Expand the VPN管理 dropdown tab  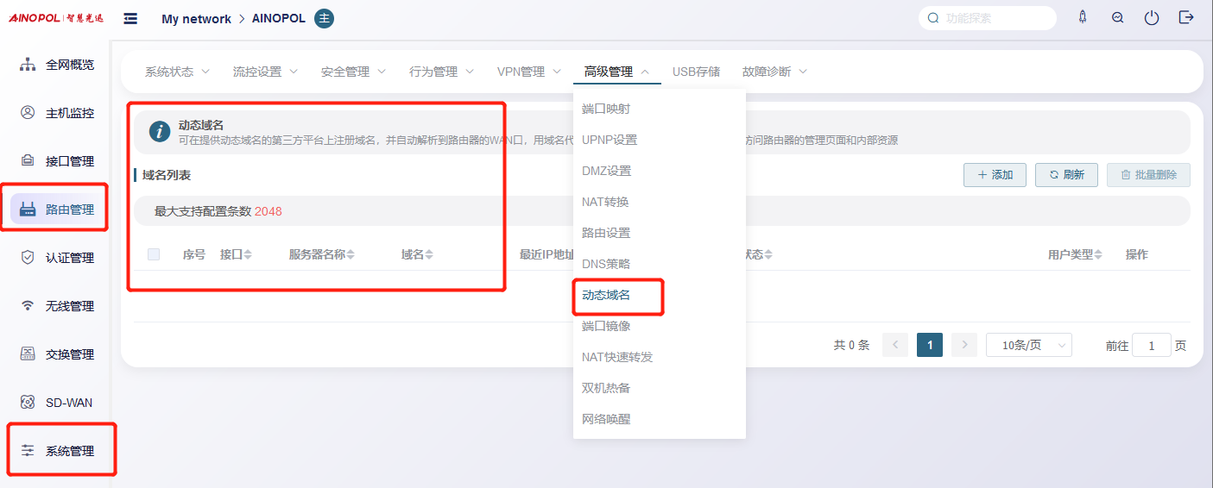(x=528, y=72)
